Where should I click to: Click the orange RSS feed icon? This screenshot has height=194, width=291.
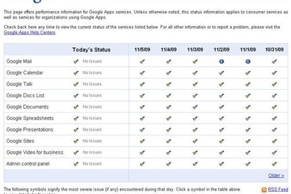264,189
